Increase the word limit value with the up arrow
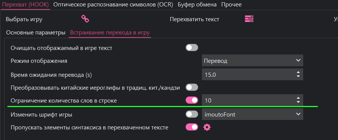 [x=298, y=98]
